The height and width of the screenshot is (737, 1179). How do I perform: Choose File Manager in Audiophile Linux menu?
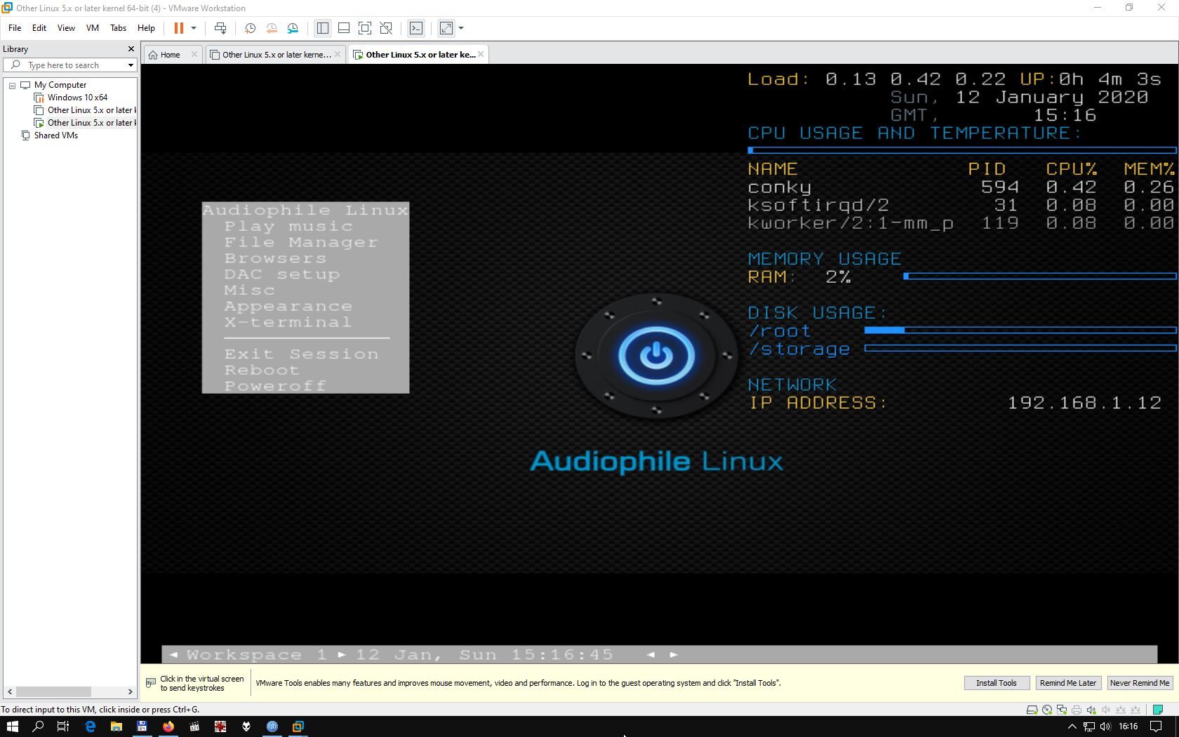(x=301, y=242)
